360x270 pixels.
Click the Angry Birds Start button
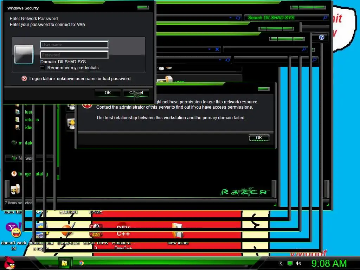tap(9, 263)
